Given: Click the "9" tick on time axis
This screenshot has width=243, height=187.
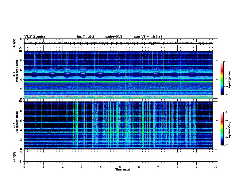Looking at the screenshot, I should pyautogui.click(x=196, y=167).
